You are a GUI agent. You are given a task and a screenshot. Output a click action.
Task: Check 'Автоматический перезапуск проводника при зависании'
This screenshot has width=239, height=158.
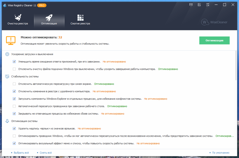[14, 106]
